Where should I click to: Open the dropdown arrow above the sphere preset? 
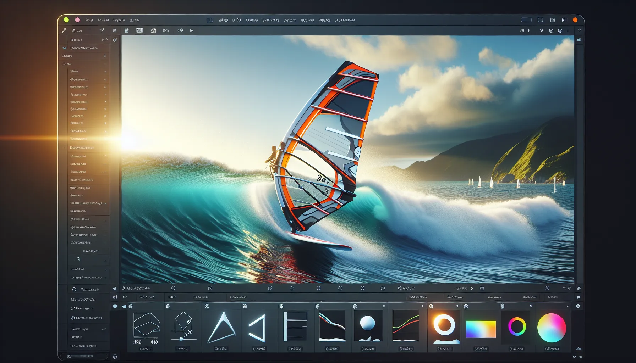click(384, 306)
